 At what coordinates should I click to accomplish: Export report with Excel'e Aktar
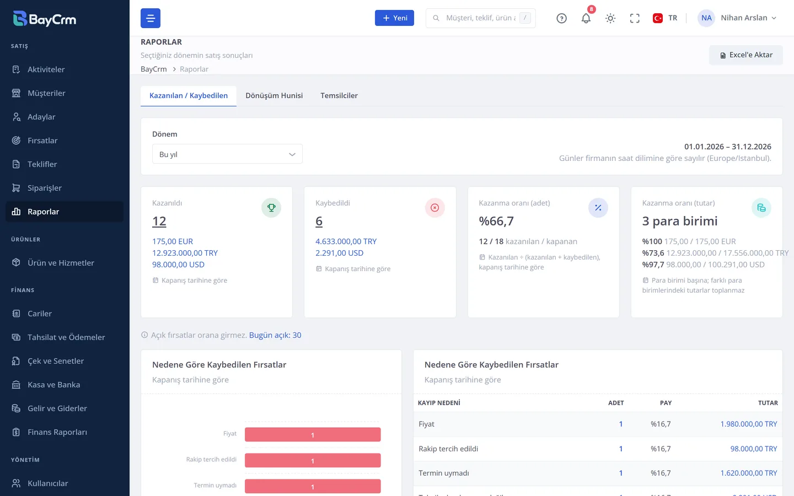(x=746, y=55)
